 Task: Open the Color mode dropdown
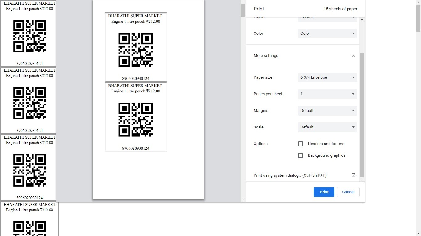[x=327, y=33]
